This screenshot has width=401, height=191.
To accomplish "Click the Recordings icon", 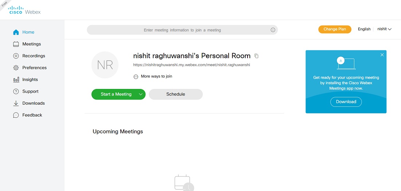I will (x=16, y=56).
